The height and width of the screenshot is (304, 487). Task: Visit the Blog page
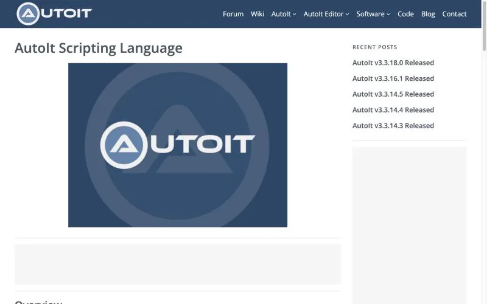tap(428, 14)
